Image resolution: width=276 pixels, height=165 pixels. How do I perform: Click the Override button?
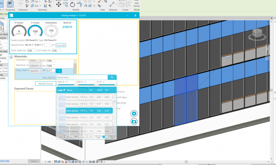tap(61, 45)
